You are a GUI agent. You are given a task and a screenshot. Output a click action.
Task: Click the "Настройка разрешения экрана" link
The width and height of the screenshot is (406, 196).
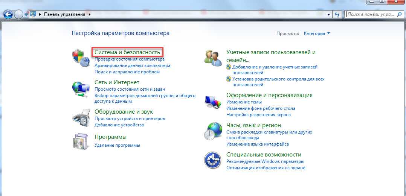[258, 115]
